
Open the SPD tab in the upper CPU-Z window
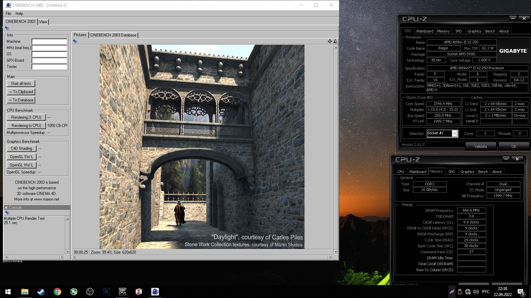tap(459, 31)
